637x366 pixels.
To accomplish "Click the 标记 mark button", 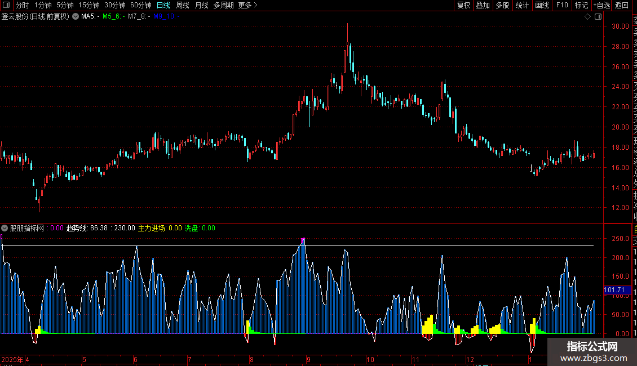I will point(581,5).
